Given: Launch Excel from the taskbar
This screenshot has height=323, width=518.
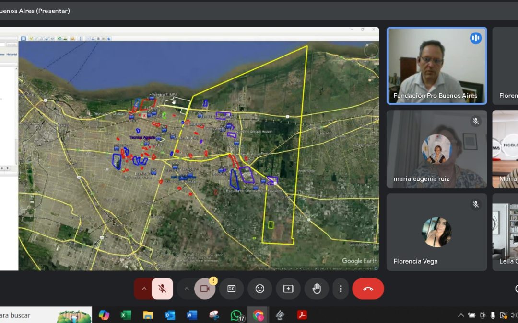Looking at the screenshot, I should click(126, 315).
